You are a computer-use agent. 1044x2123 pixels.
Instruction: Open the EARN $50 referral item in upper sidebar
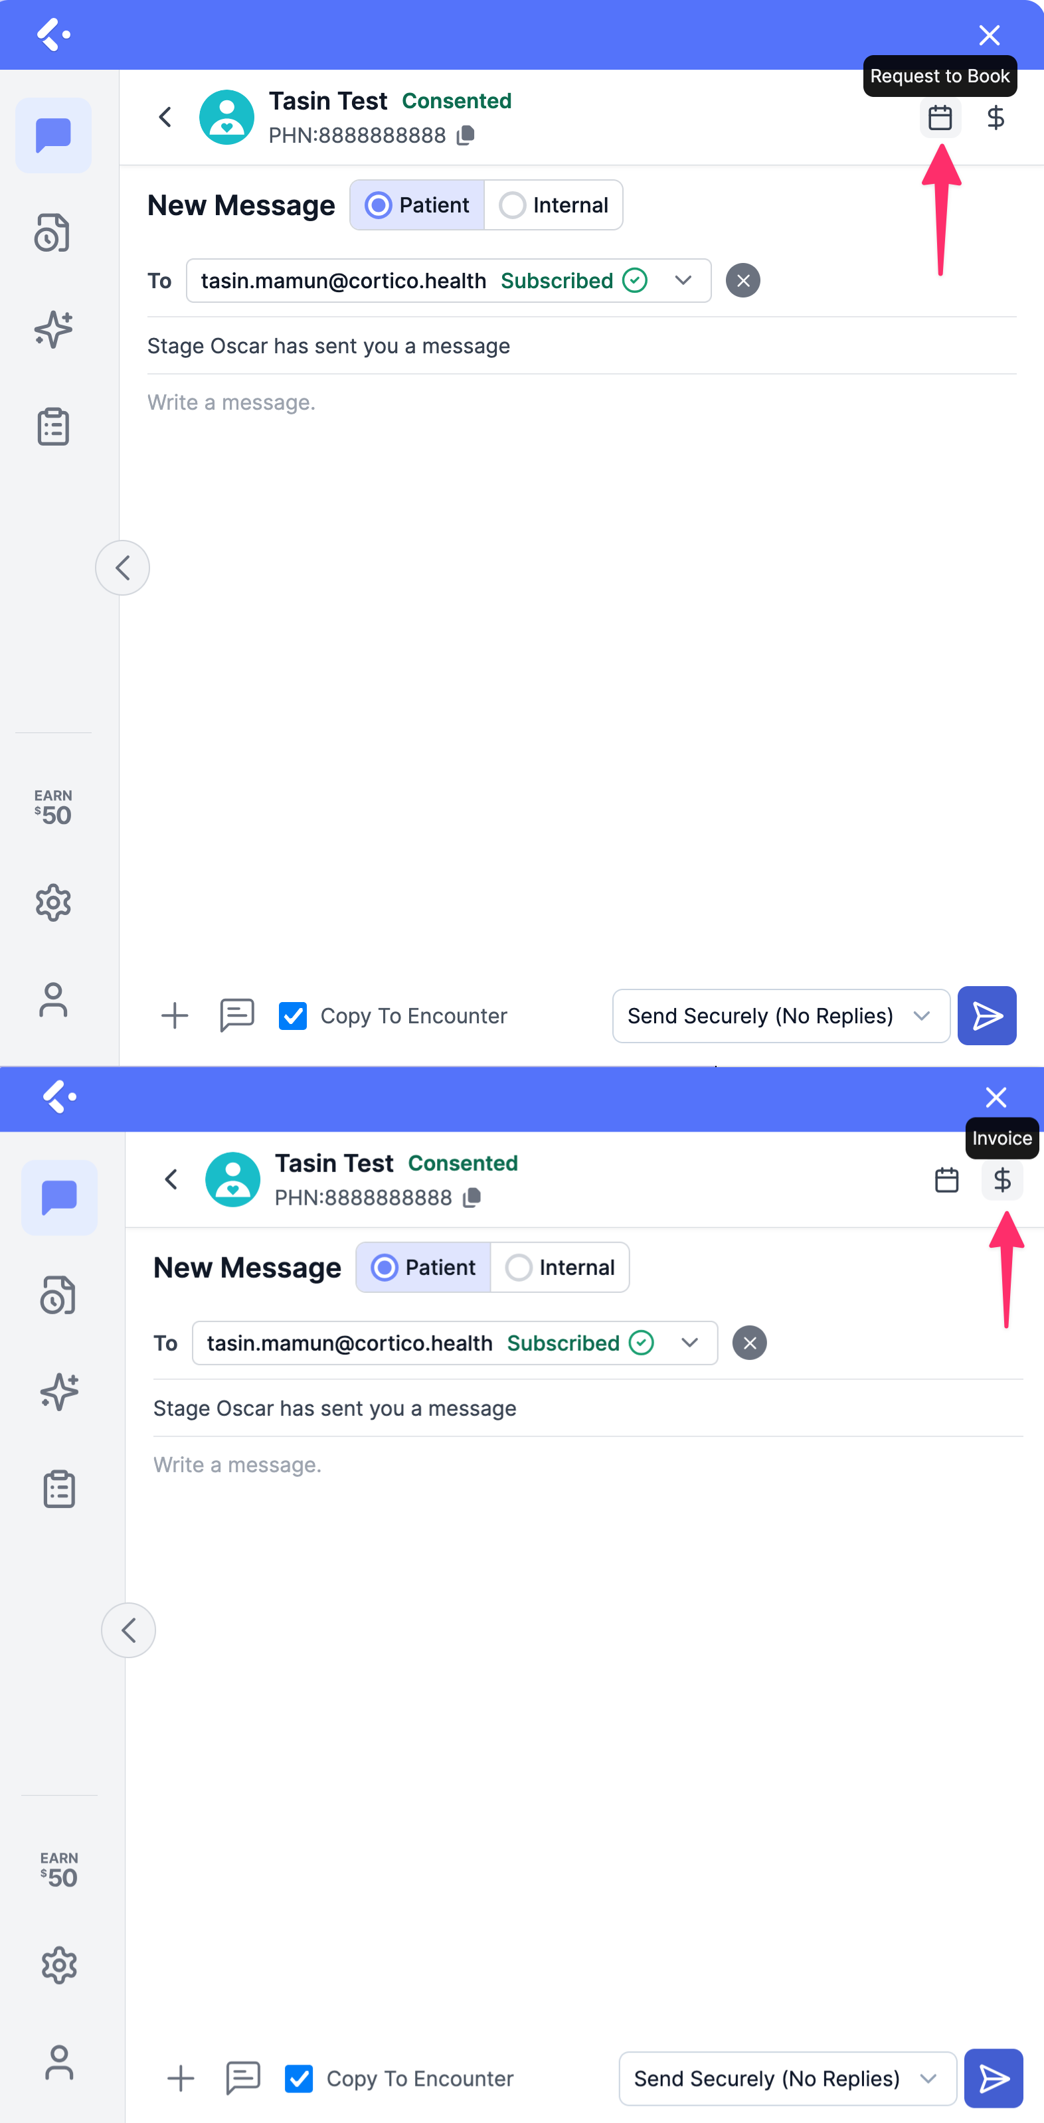54,806
